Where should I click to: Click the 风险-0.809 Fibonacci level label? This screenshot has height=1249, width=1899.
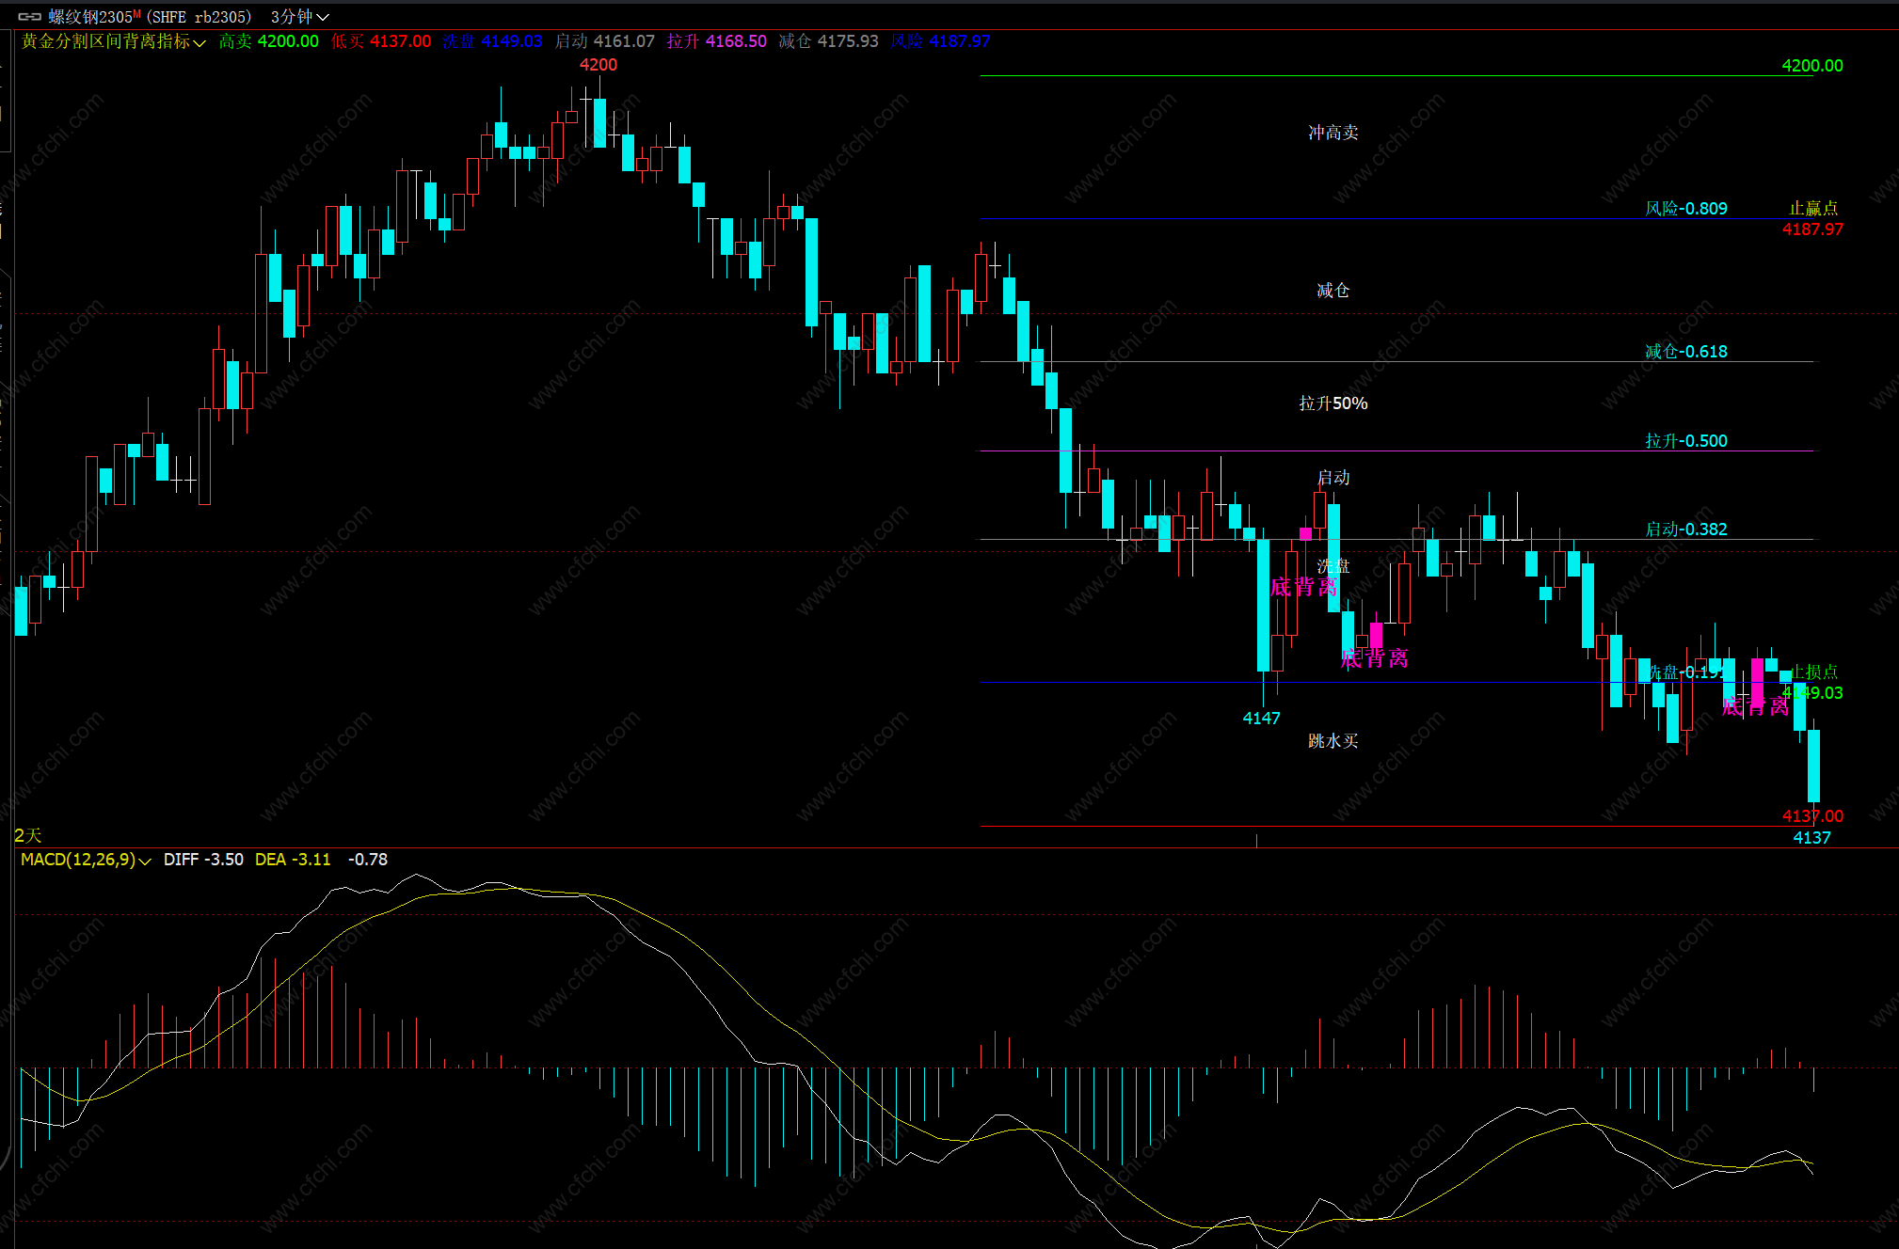point(1685,209)
